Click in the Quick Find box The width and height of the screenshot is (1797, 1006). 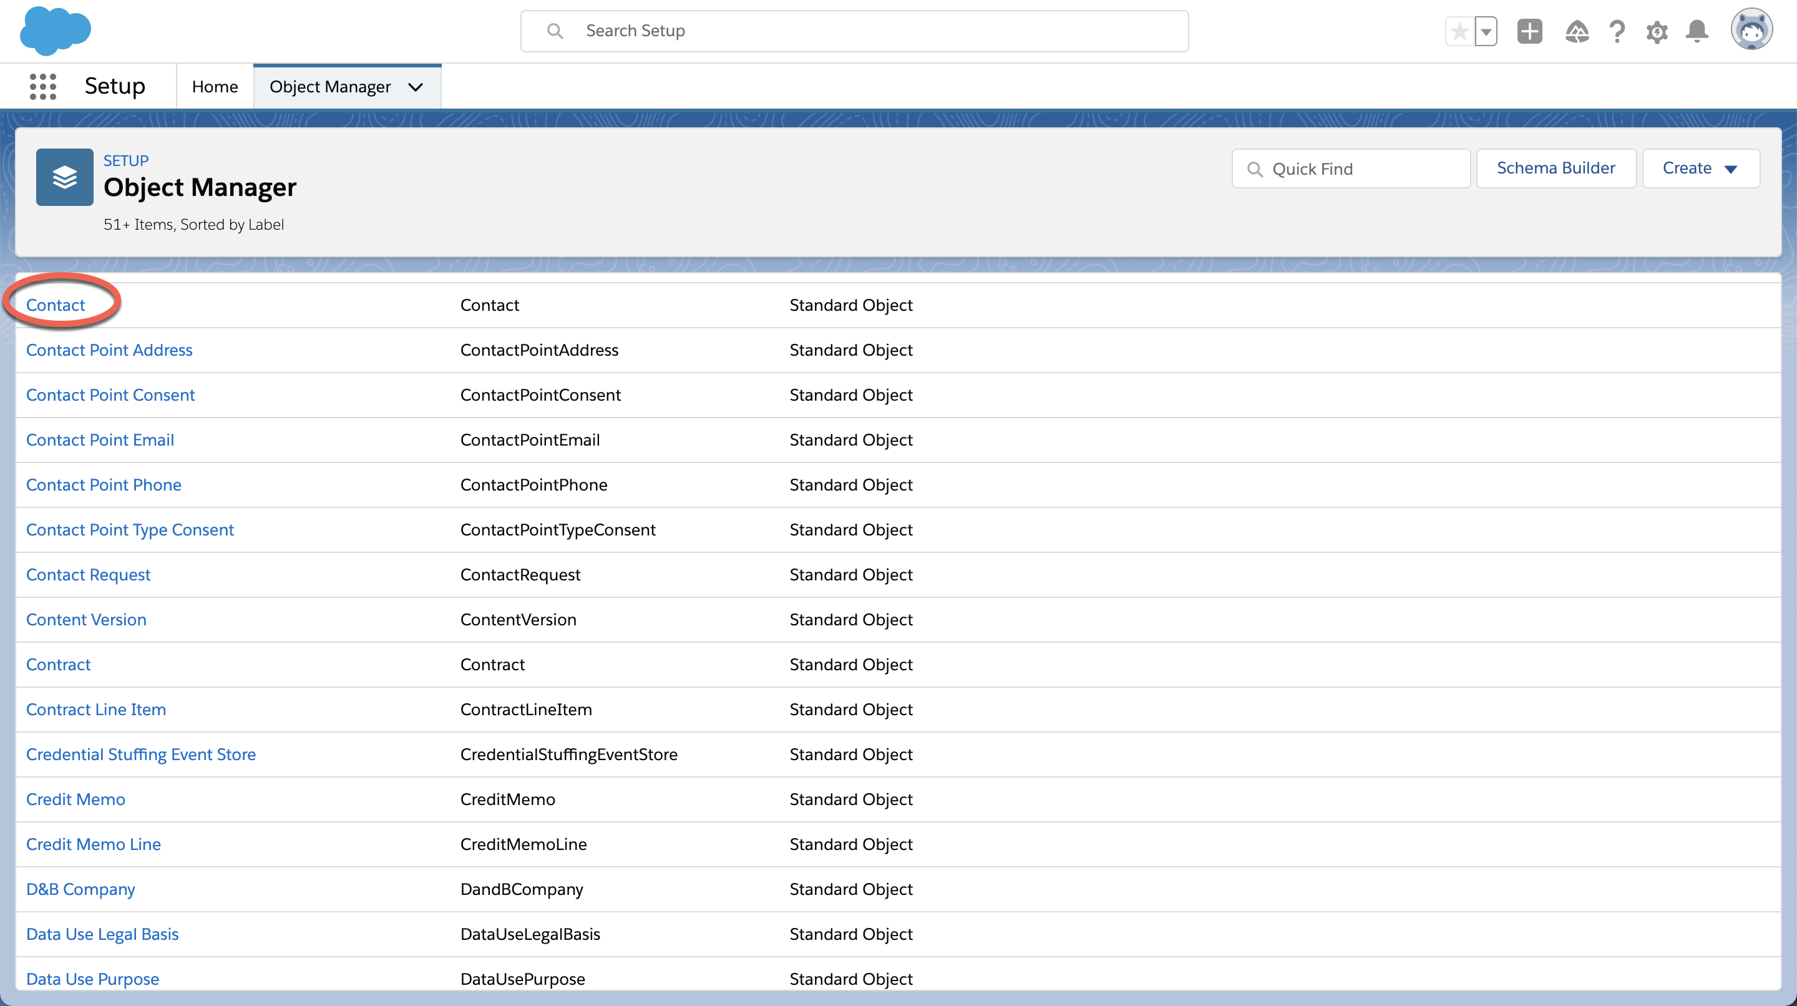[1351, 169]
